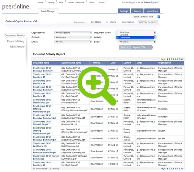Go to page 7 in the top pagination

(179, 59)
